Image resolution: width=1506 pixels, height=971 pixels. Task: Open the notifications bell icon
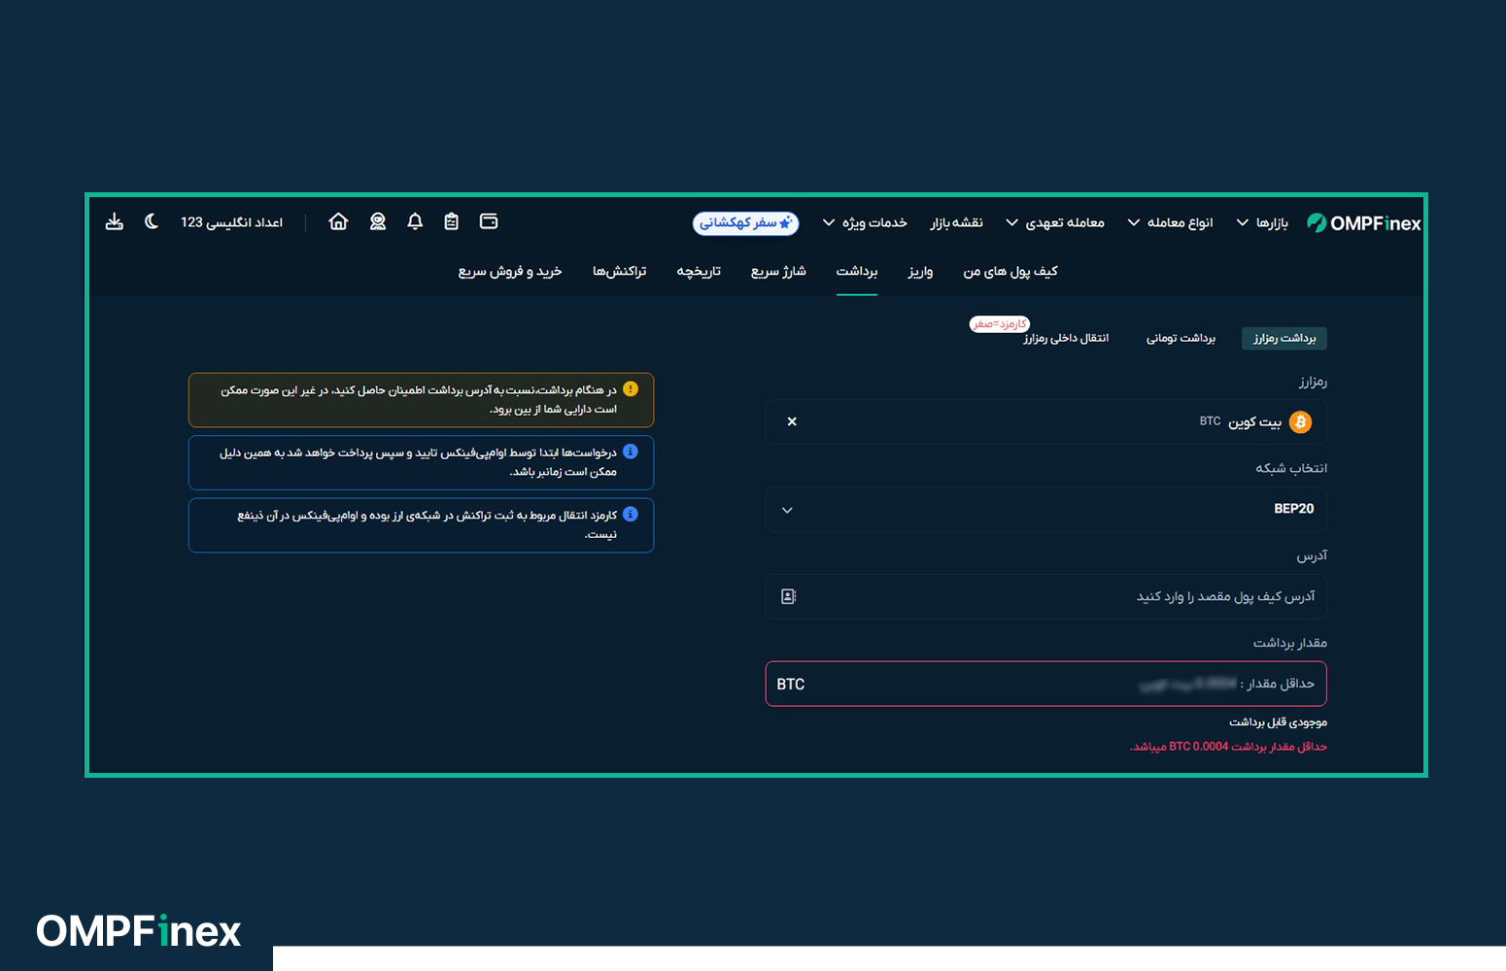415,222
